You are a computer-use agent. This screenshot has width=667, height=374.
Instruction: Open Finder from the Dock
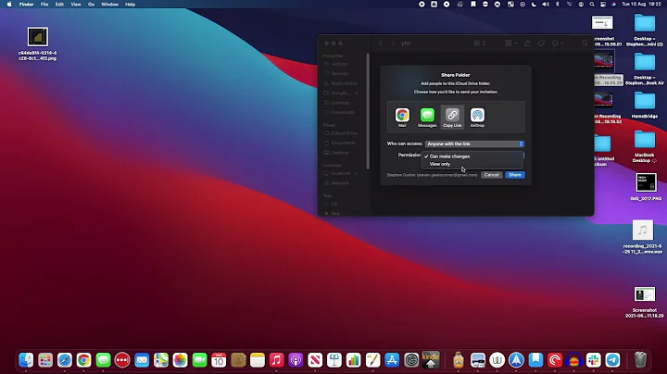(26, 360)
